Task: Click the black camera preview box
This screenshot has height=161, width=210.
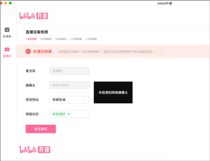Action: [x=113, y=92]
